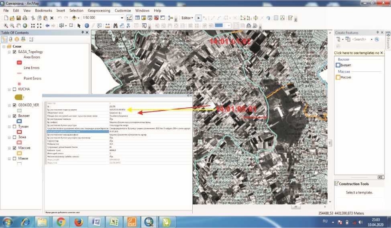This screenshot has width=391, height=228.
Task: Collapse the GEOKOD_YER layer tree
Action: (x=9, y=105)
